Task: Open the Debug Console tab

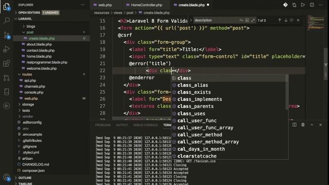Action: click(145, 125)
